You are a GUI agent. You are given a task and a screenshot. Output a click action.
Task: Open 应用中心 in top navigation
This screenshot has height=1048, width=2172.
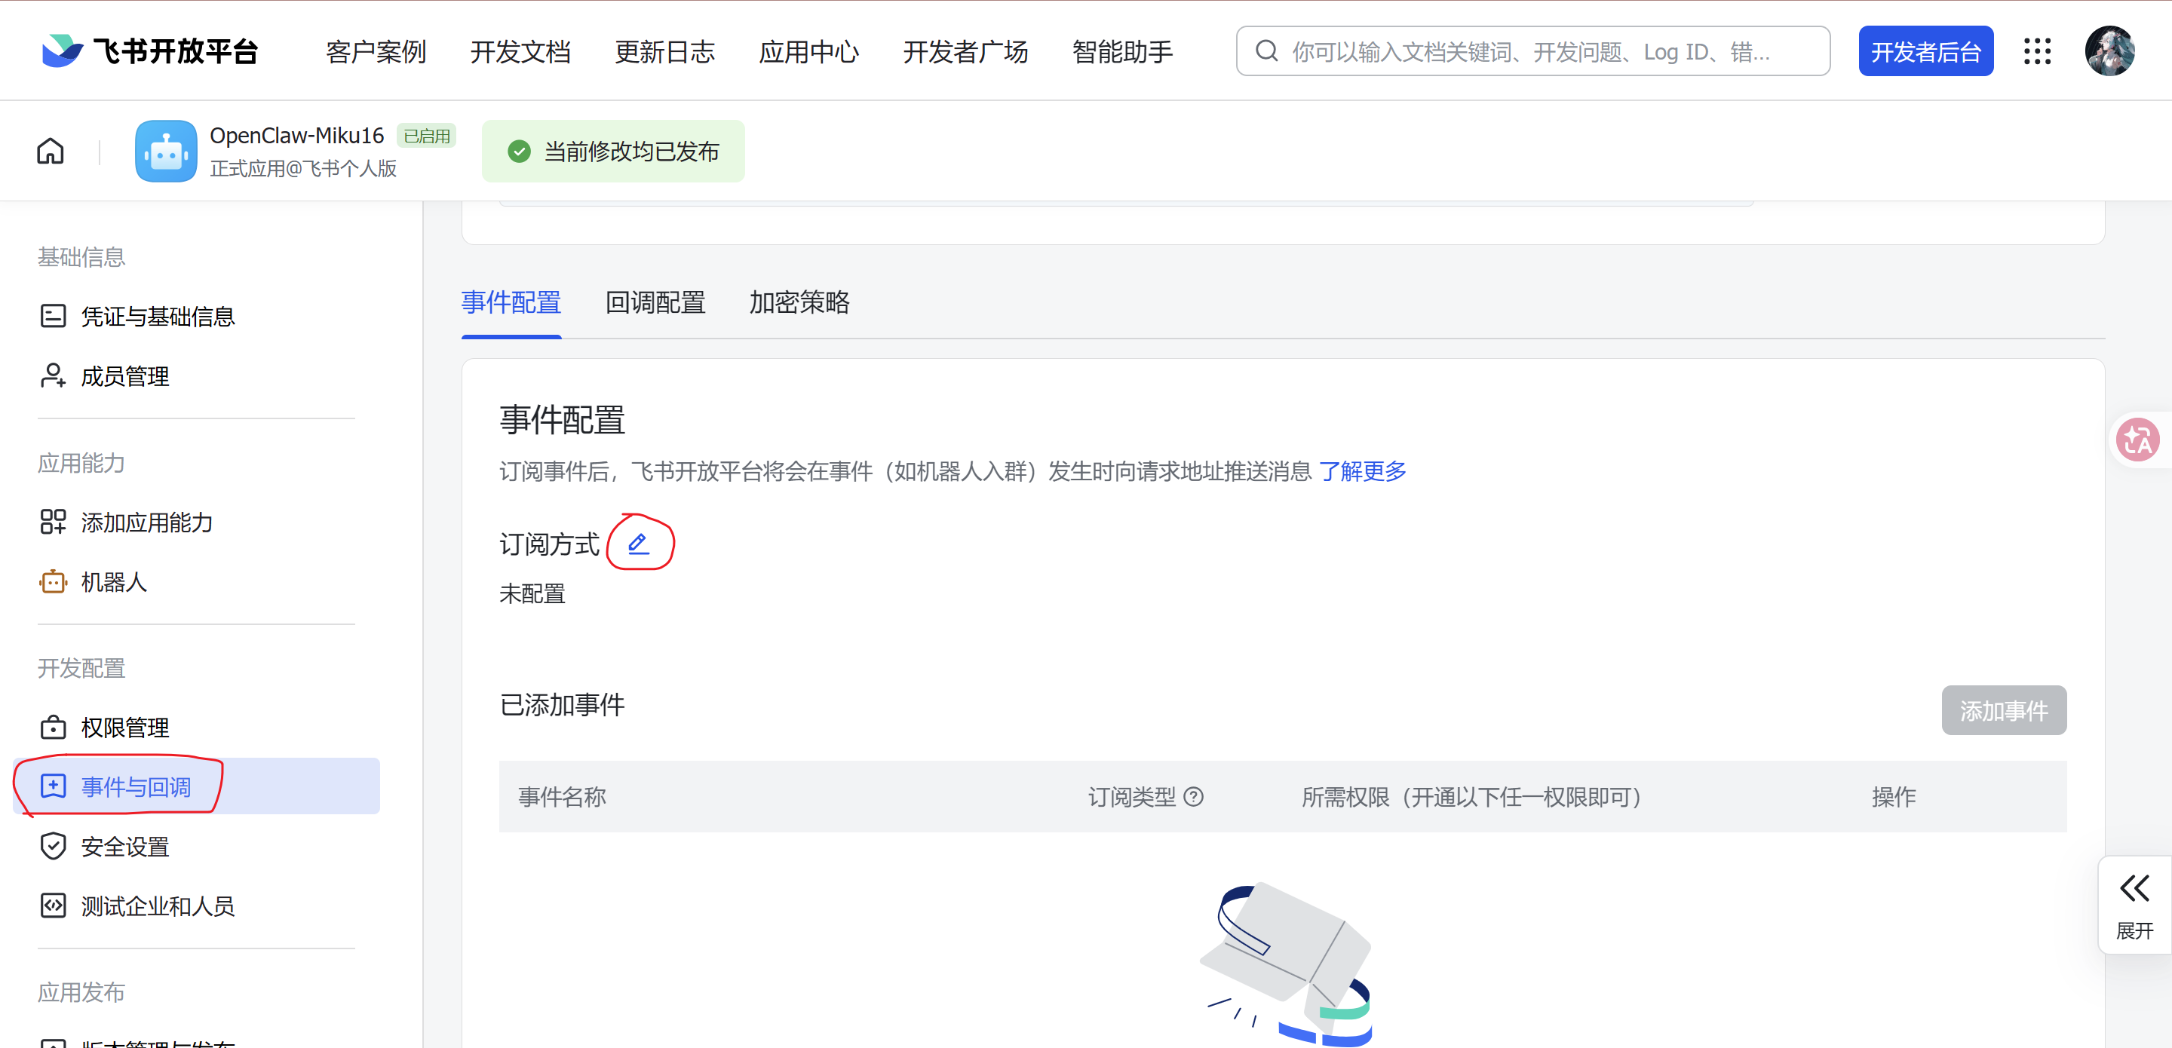pyautogui.click(x=808, y=52)
